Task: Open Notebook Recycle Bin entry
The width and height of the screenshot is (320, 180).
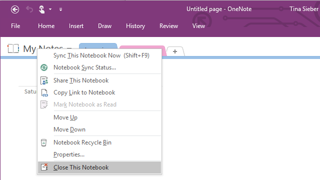Action: tap(99, 142)
